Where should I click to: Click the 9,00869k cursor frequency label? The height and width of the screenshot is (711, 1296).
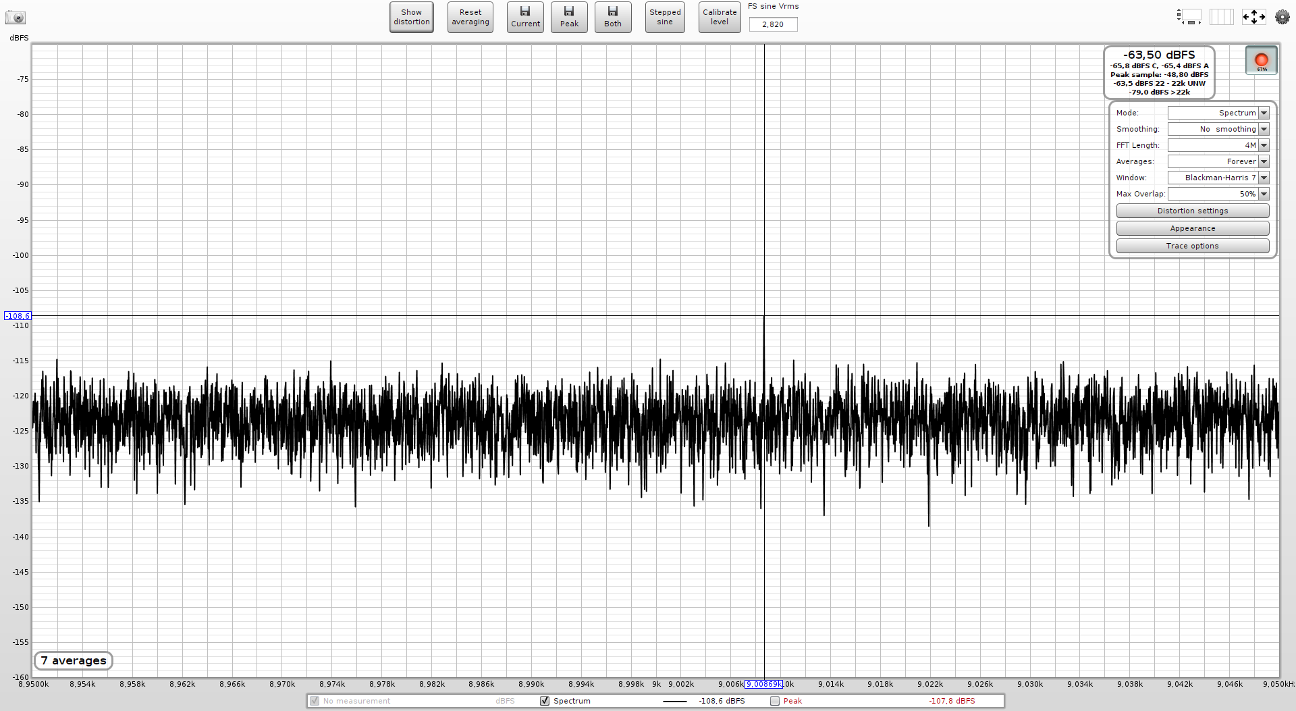763,684
